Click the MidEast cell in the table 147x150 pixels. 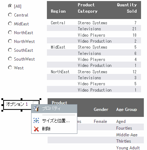point(58,47)
